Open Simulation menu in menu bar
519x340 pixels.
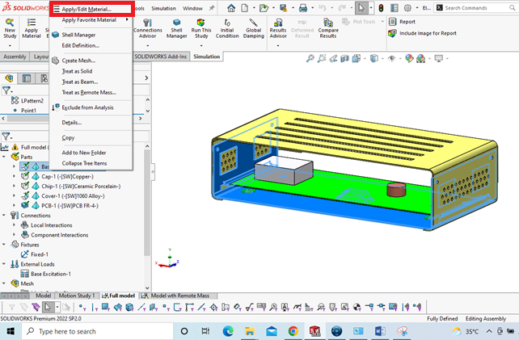click(163, 8)
